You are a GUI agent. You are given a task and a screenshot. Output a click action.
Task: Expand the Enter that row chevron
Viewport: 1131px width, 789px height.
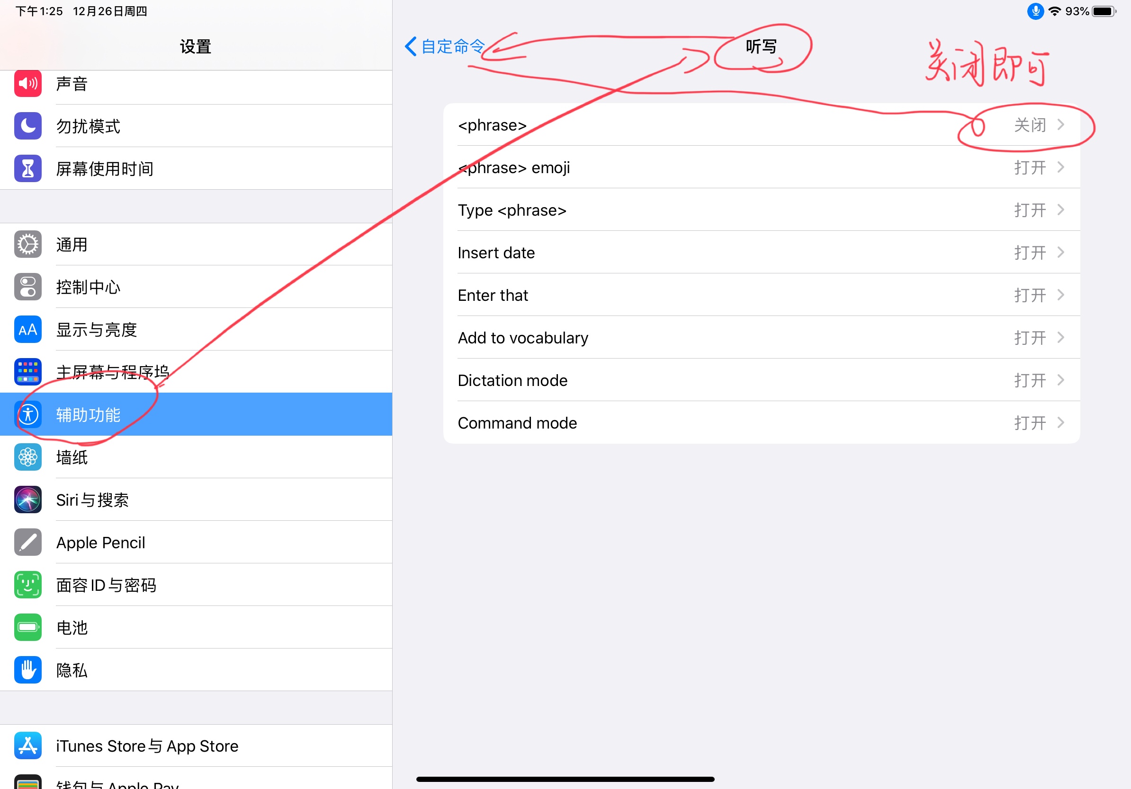coord(1061,295)
